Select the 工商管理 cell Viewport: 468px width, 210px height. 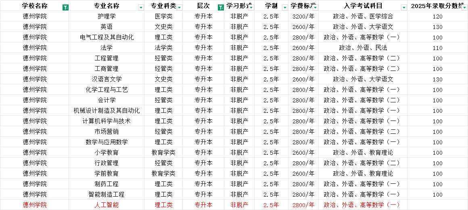click(x=107, y=69)
